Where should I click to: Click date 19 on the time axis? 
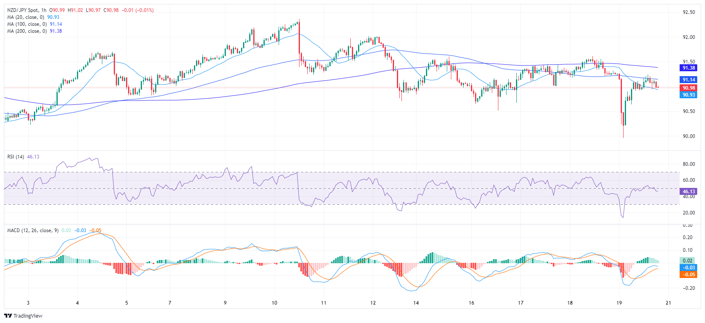[x=619, y=303]
